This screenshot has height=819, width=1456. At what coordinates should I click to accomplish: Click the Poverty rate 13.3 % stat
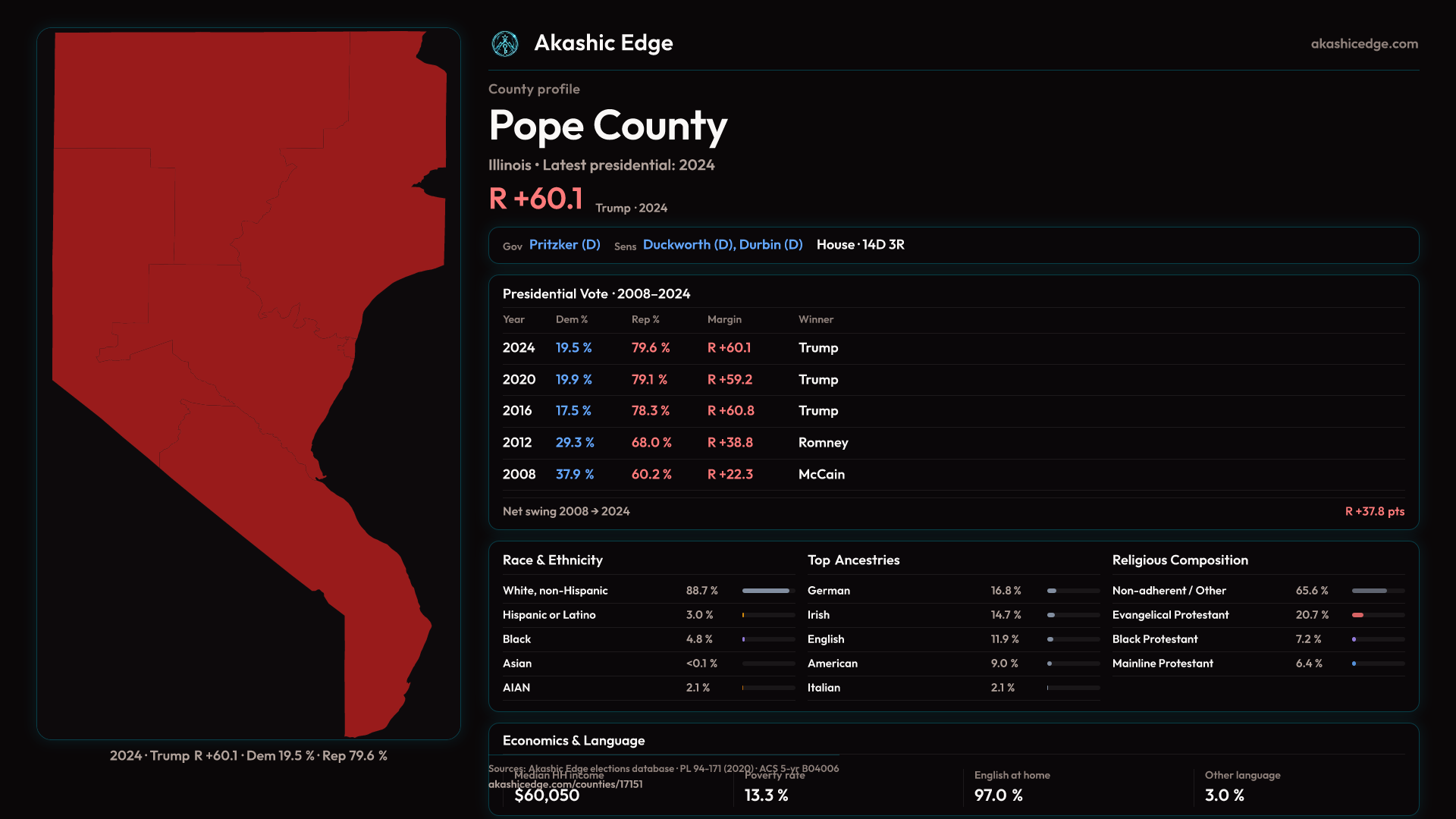coord(766,795)
